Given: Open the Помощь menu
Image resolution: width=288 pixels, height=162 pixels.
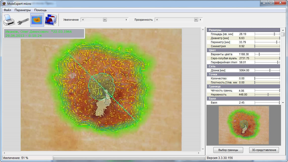Looking at the screenshot, I should [x=40, y=10].
